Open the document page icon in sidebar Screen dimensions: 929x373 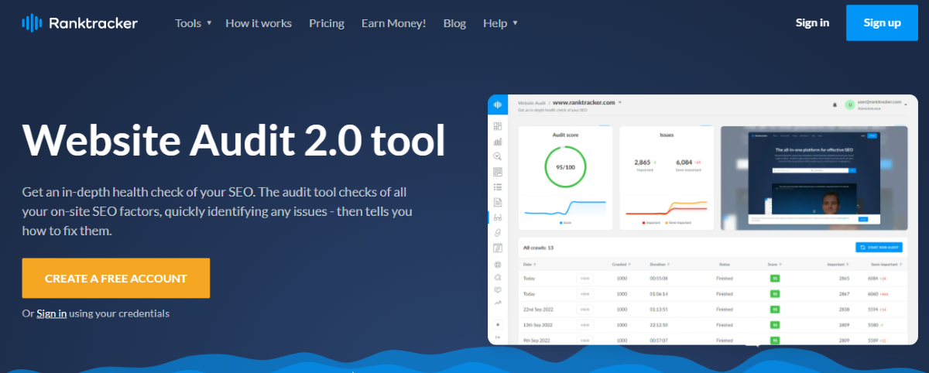497,202
